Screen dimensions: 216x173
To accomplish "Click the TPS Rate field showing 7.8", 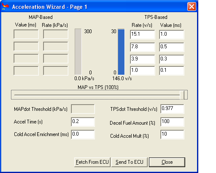I will [143, 47].
